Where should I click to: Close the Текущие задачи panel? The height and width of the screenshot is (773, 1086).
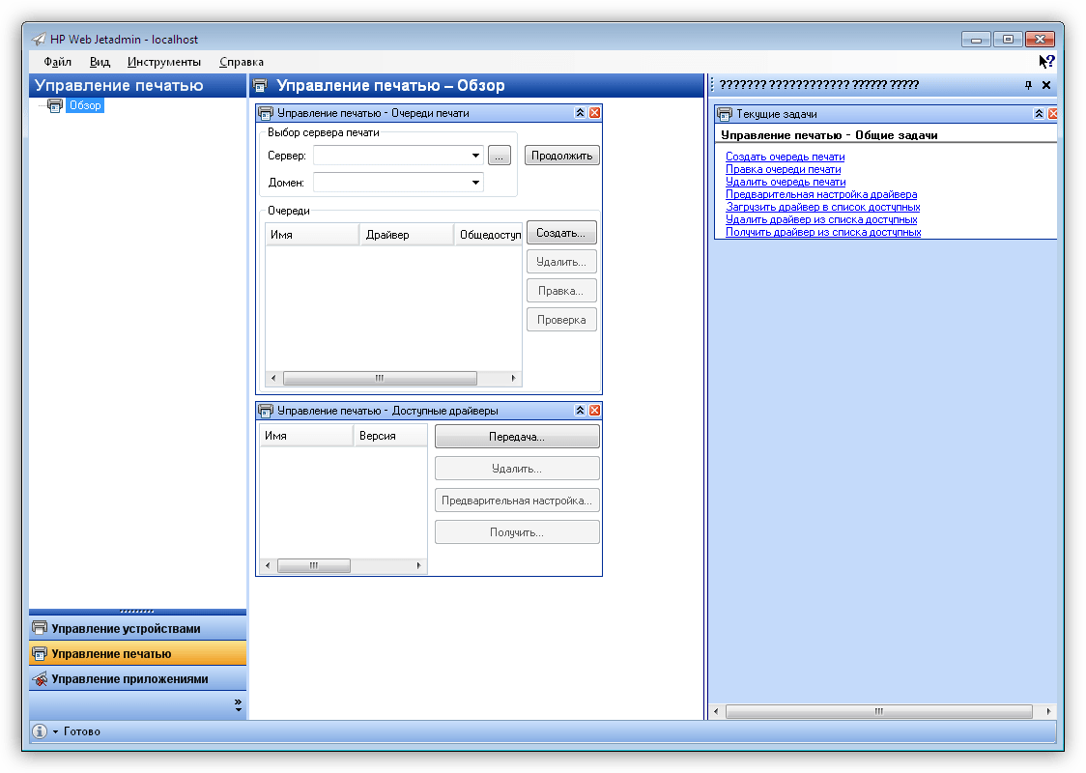coord(1053,114)
